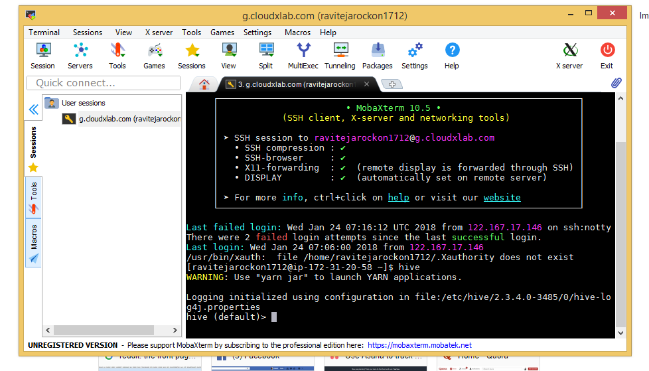This screenshot has height=371, width=649.
Task: Click the website link in terminal banner
Action: coord(502,198)
